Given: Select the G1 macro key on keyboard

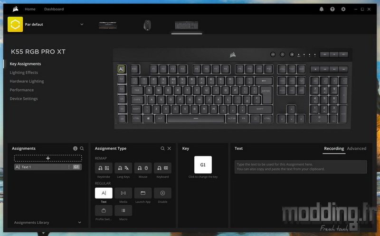Looking at the screenshot, I should pyautogui.click(x=122, y=69).
